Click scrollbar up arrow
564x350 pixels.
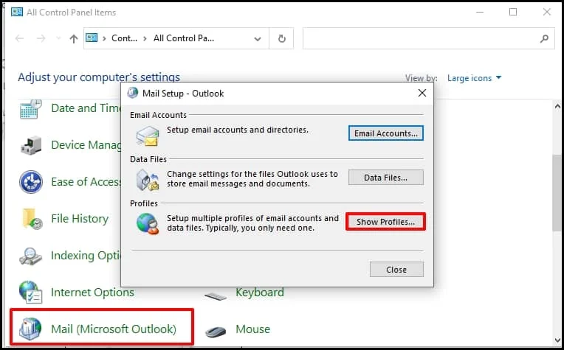[557, 107]
